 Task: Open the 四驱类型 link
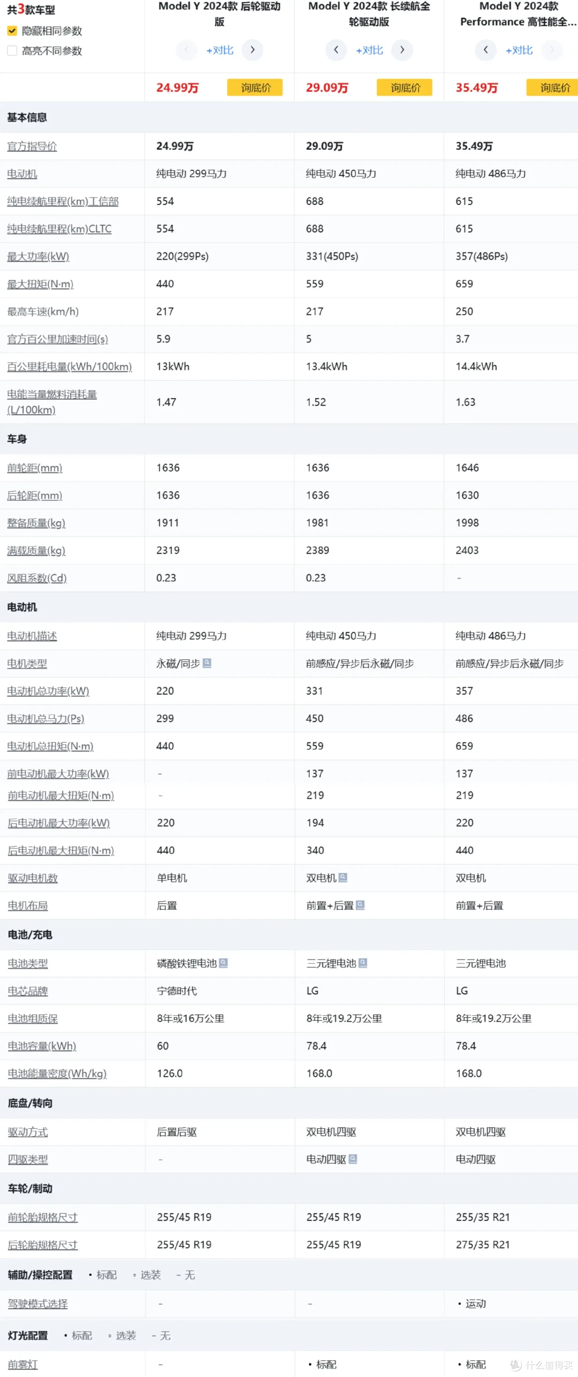(28, 1160)
